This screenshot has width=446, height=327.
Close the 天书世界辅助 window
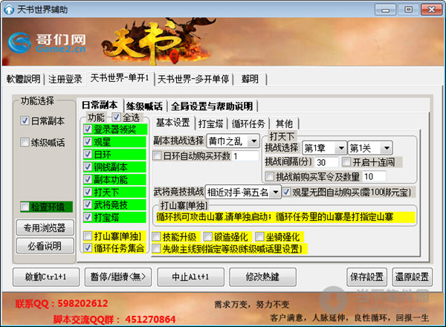(431, 10)
